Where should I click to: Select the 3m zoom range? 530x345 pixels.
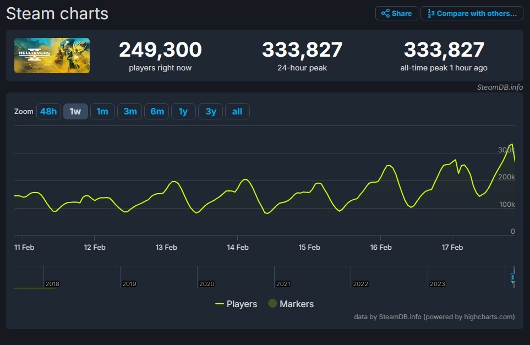coord(129,111)
